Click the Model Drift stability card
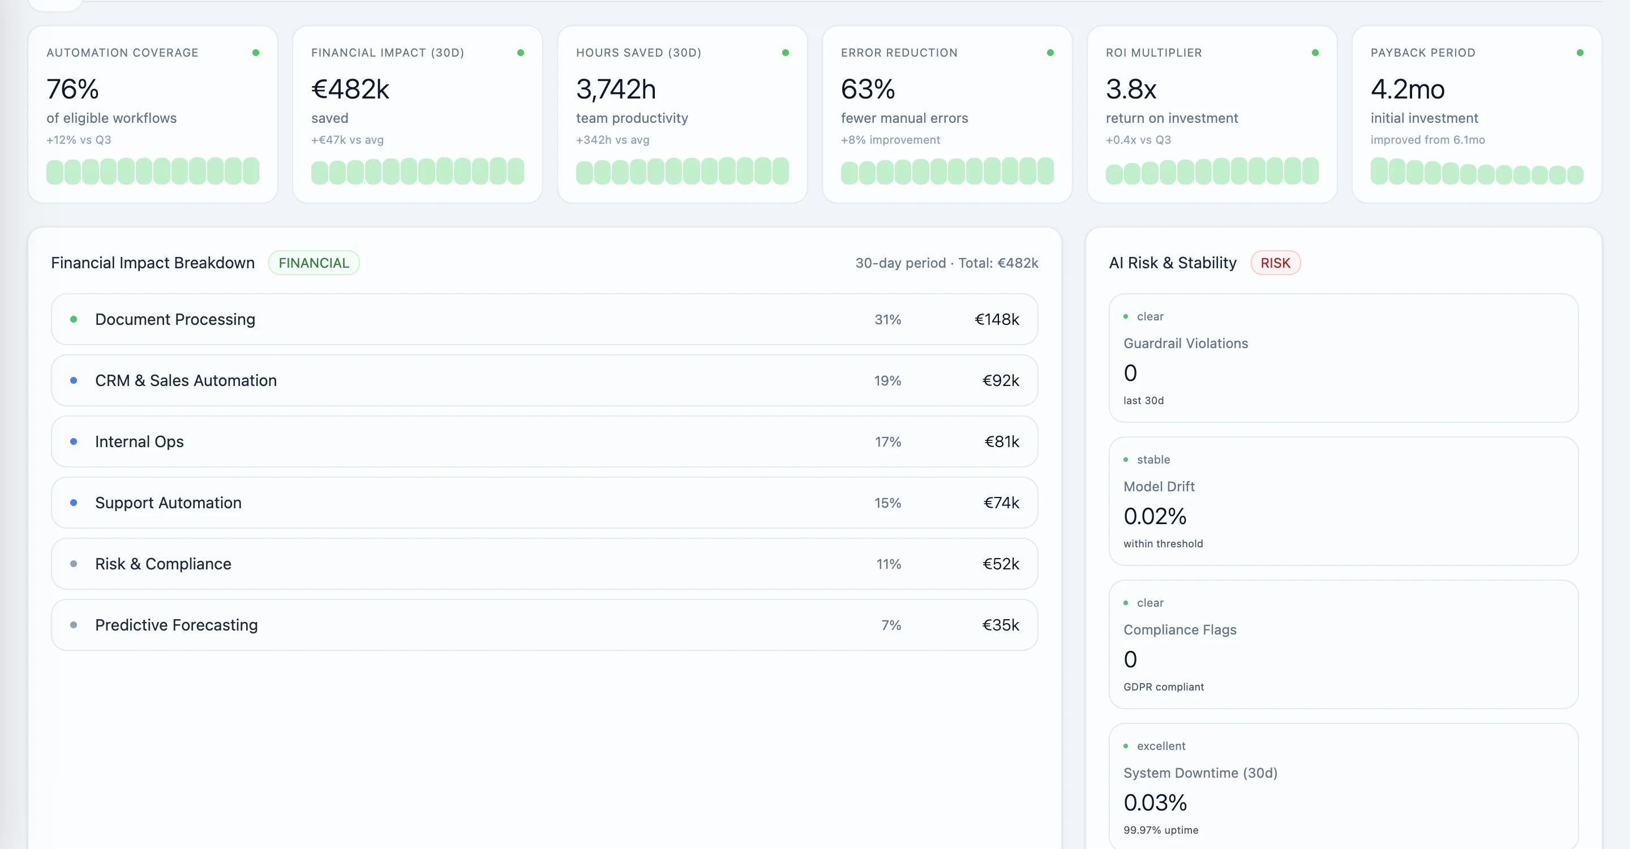This screenshot has width=1630, height=849. (1342, 501)
